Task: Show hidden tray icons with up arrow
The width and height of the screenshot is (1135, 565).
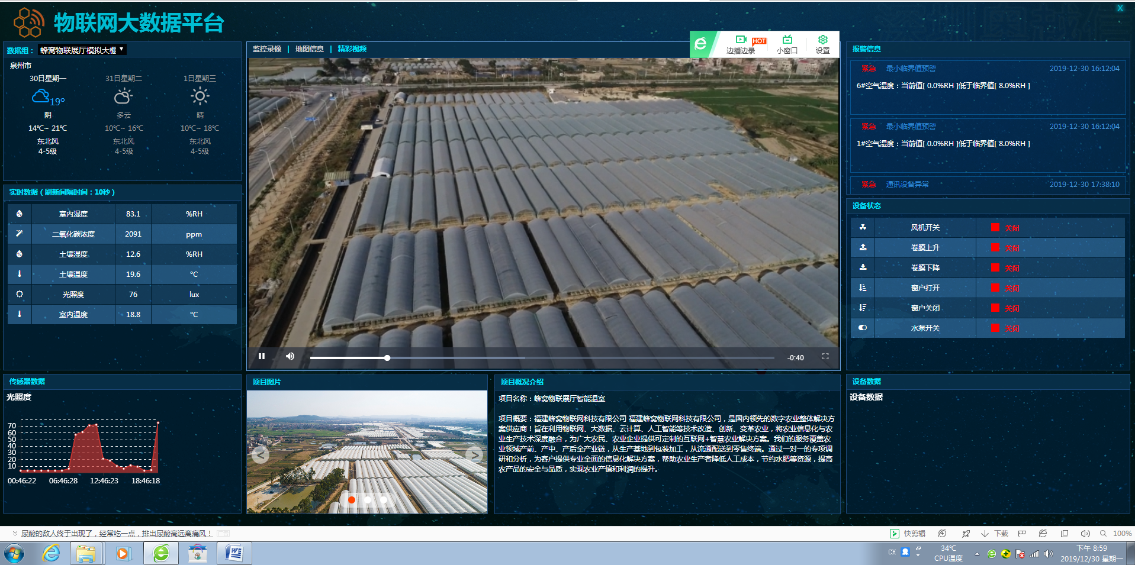Action: tap(977, 554)
